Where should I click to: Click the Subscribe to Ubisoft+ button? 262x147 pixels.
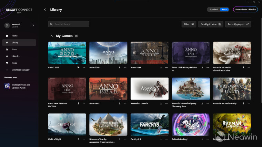(245, 10)
